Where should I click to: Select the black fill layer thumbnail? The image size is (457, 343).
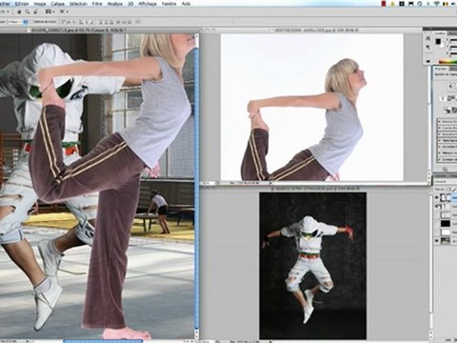point(446,223)
